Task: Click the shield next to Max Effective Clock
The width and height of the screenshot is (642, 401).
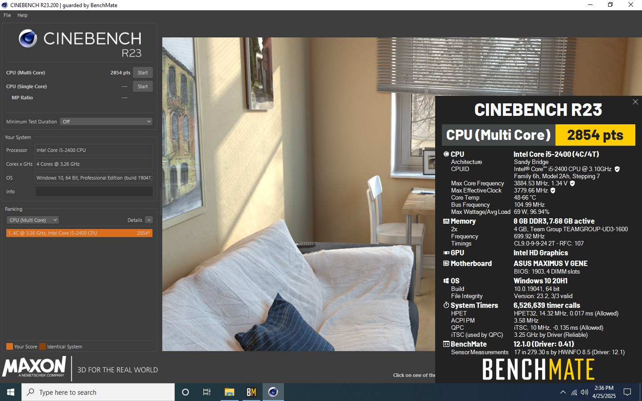Action: pos(553,190)
